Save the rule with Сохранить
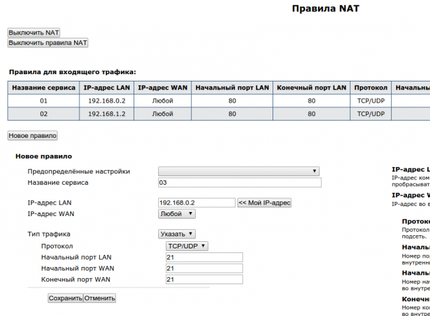The width and height of the screenshot is (430, 316). tap(65, 298)
